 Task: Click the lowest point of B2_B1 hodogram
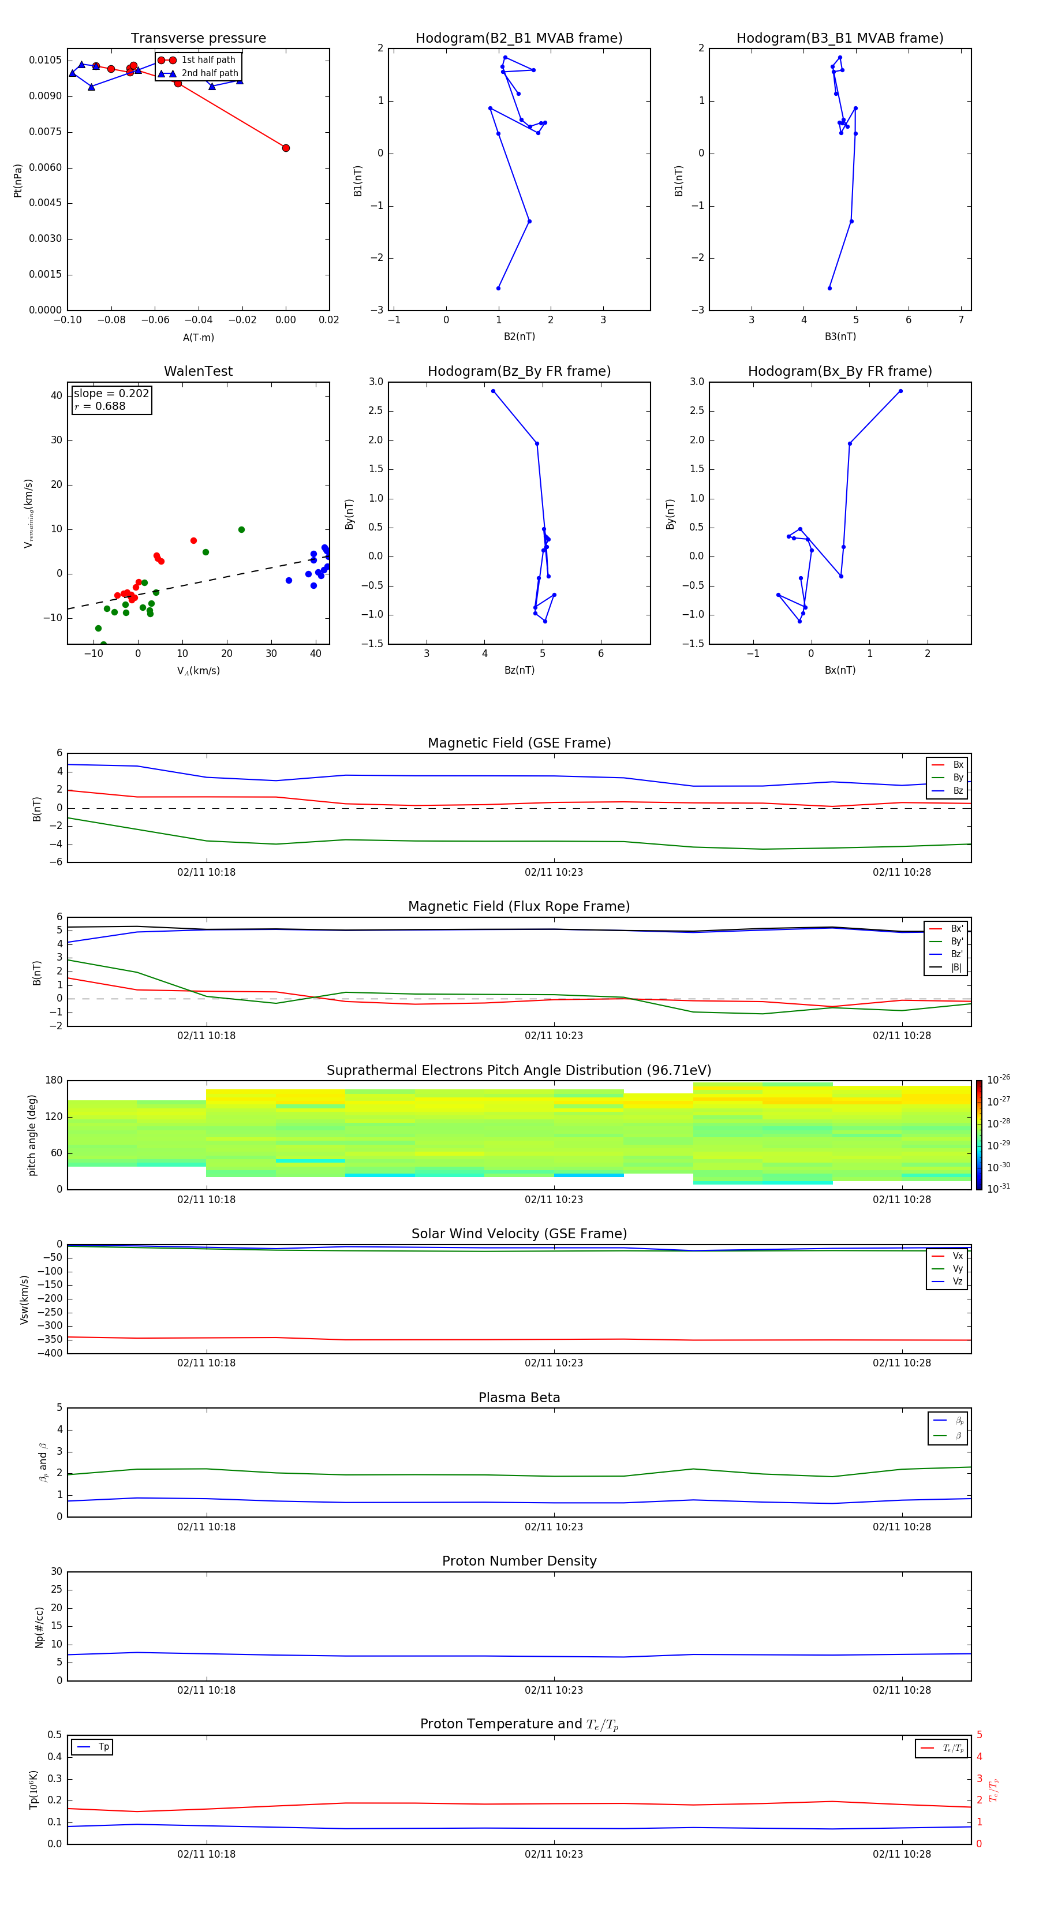point(498,289)
